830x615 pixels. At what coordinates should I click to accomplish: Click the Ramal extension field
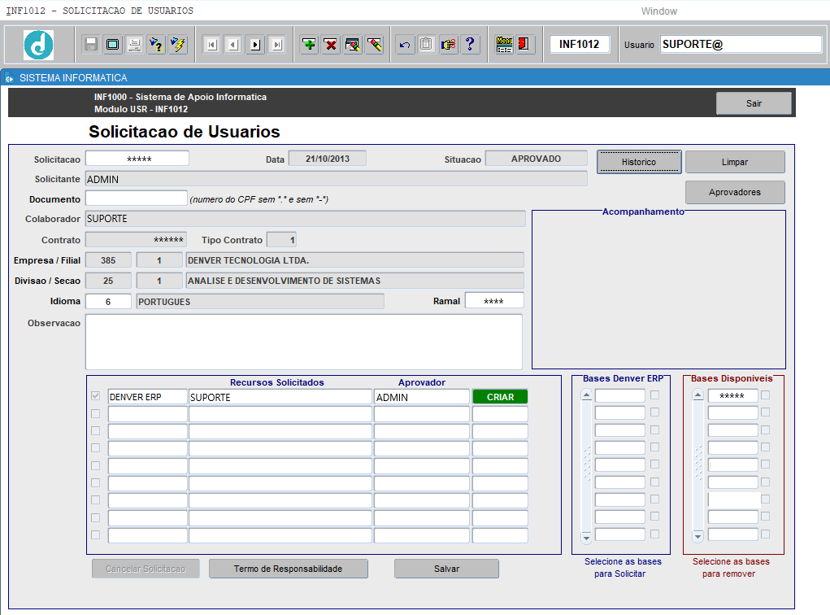494,301
